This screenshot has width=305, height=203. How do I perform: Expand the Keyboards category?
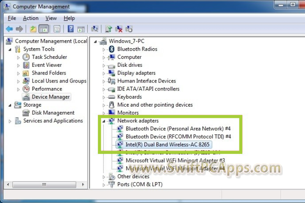click(104, 97)
